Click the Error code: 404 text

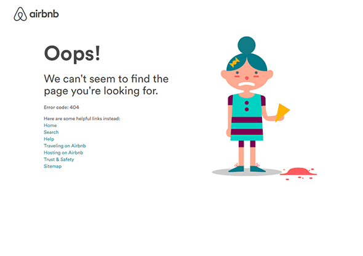[x=62, y=107]
